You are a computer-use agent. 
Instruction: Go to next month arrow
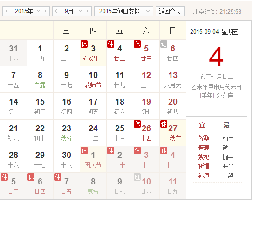[x=88, y=11]
